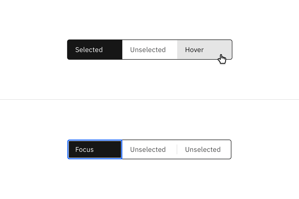Click the hand pointer cursor icon
The height and width of the screenshot is (199, 299).
(222, 59)
